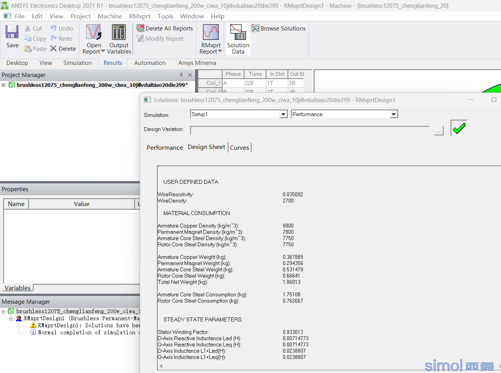Switch to the Desktop ribbon tab
501x373 pixels.
17,63
